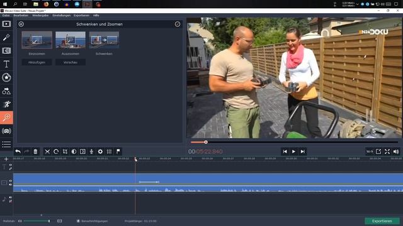
Task: Click the checkmark apply icon in panel header
Action: click(178, 24)
